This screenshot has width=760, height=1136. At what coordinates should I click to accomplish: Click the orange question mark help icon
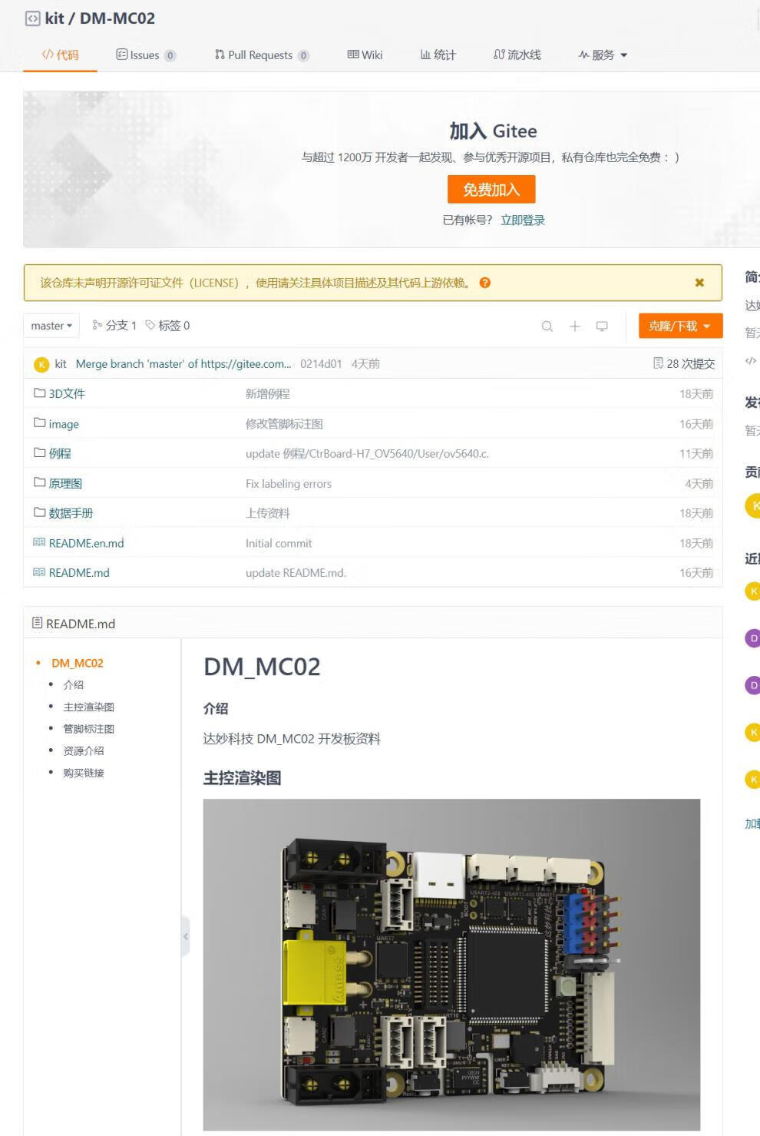click(x=485, y=283)
